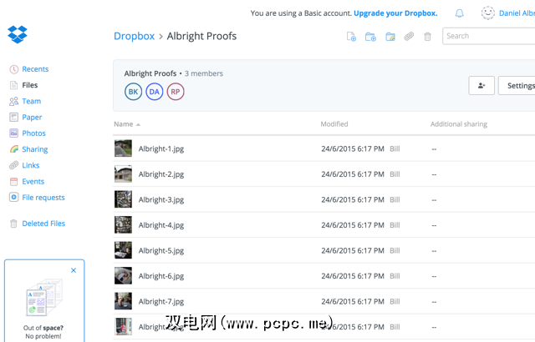
Task: Click the Albright-1.jpg thumbnail
Action: [123, 148]
